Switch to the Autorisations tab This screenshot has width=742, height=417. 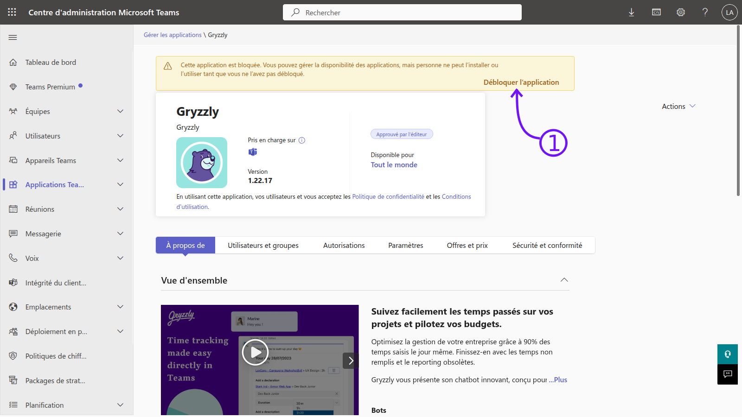344,245
